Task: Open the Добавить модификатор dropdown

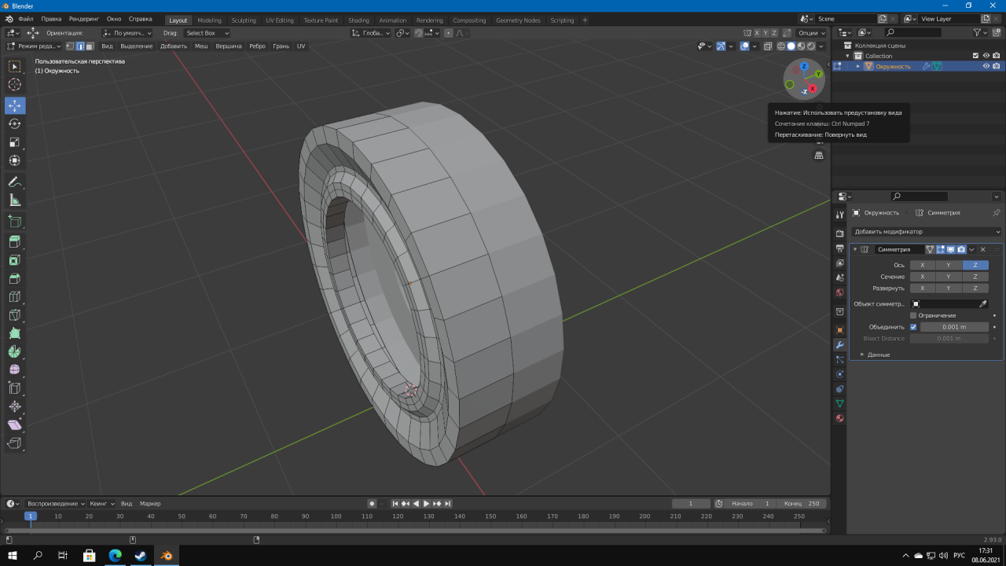Action: coord(927,232)
